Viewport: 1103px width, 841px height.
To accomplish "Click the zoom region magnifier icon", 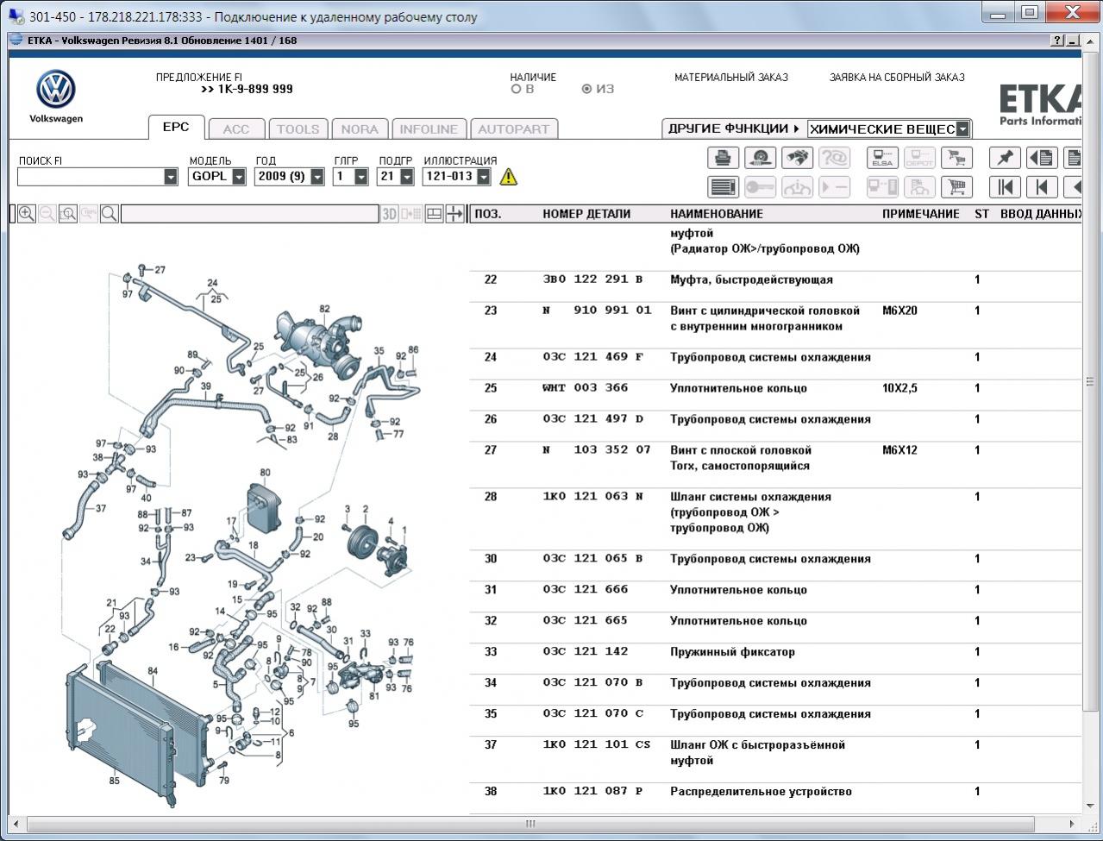I will point(68,214).
